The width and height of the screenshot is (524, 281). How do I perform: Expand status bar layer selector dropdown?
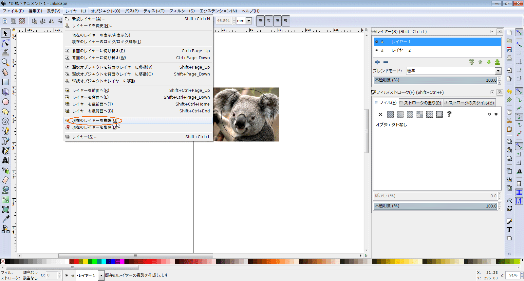coord(101,275)
